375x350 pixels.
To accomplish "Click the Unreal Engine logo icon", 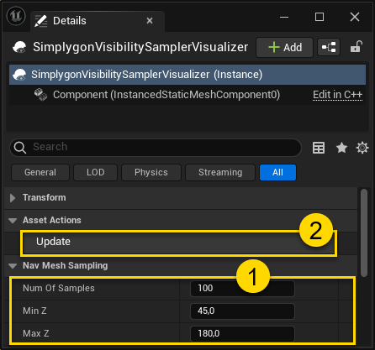I will [16, 16].
